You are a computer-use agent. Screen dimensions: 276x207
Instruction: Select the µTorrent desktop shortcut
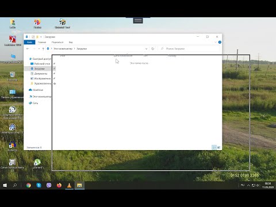pyautogui.click(x=37, y=164)
